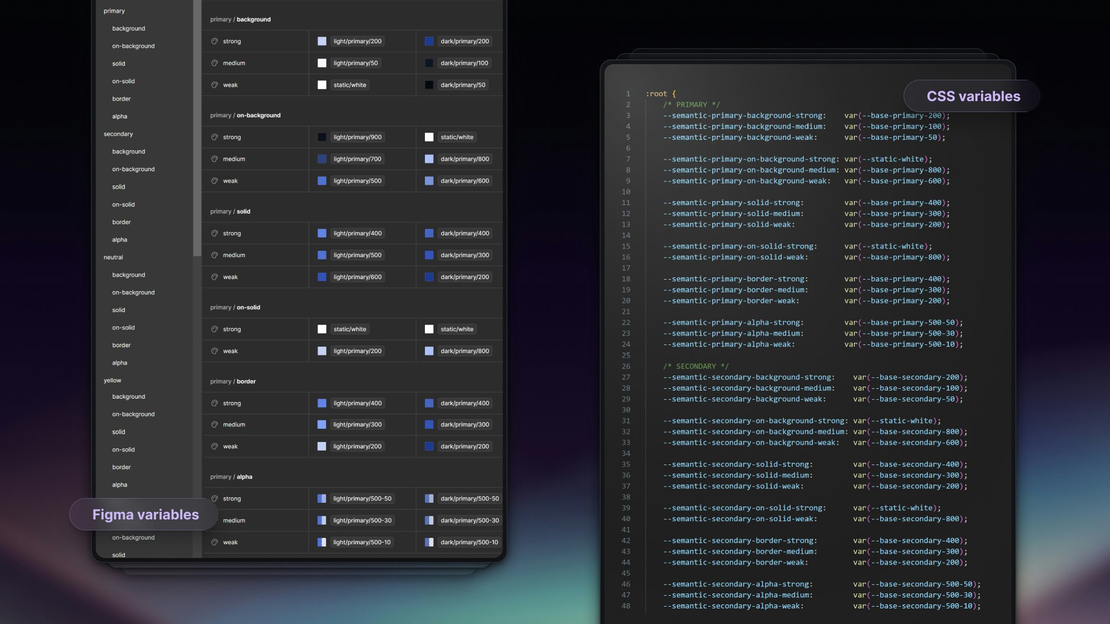Click the 'primary / background' group heading

[240, 20]
